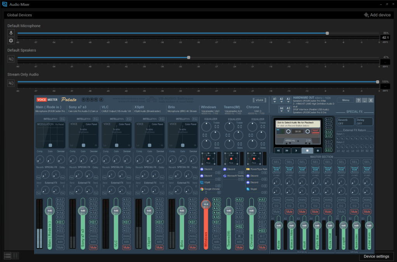This screenshot has height=262, width=397.
Task: Open A5 hardware output device dropdown
Action: point(288,109)
